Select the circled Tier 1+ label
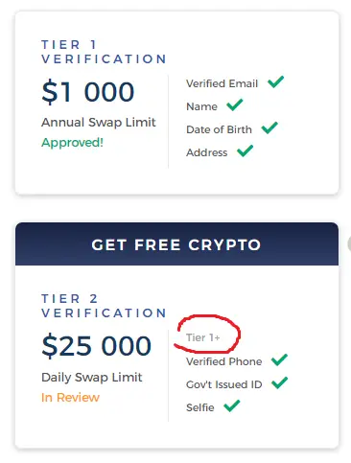Viewport: 351px width, 463px height. point(203,337)
